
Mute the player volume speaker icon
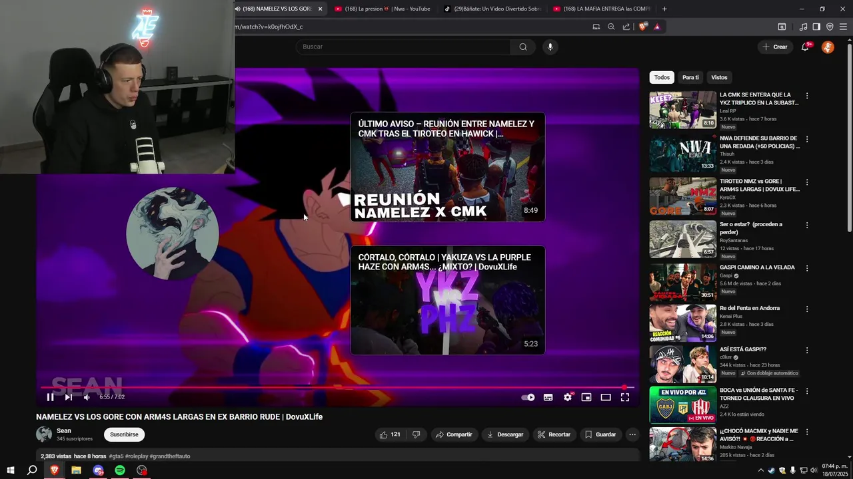[87, 397]
